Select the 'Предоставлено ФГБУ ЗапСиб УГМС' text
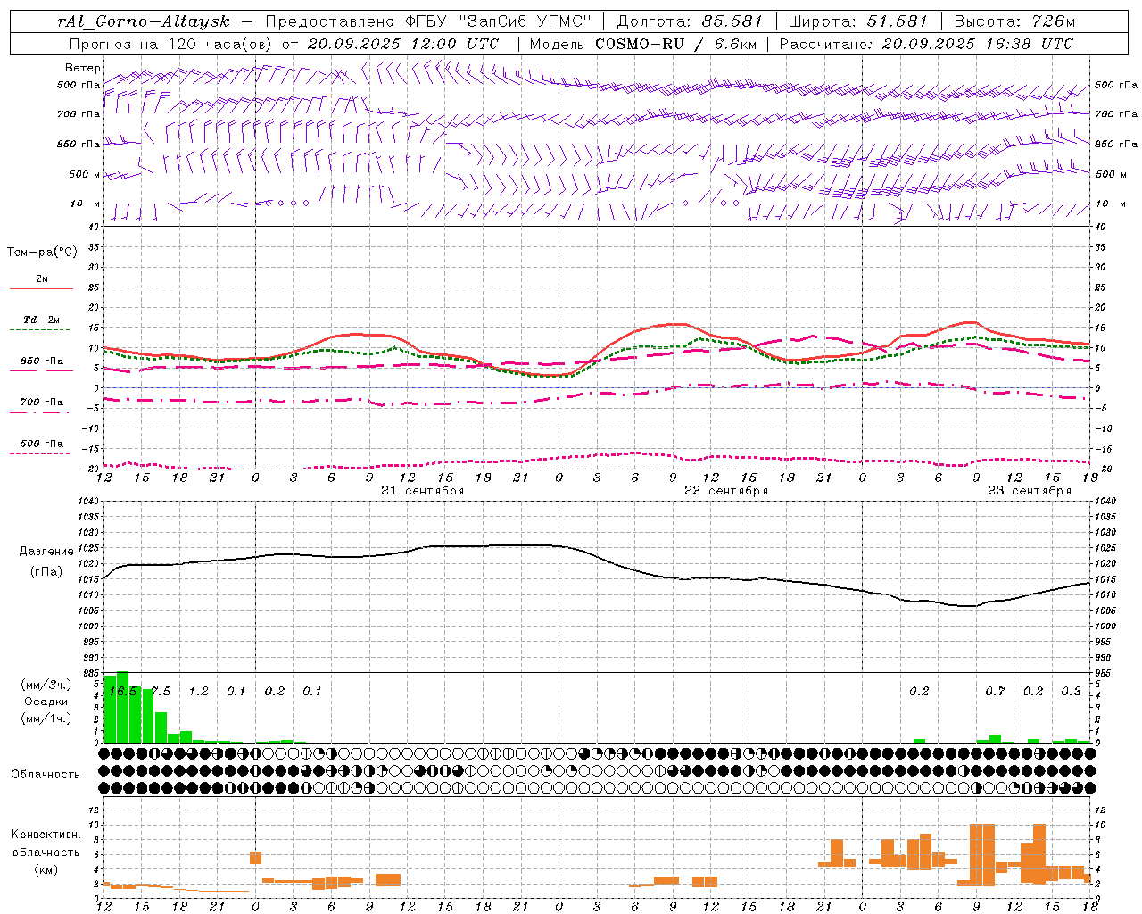 [x=429, y=21]
